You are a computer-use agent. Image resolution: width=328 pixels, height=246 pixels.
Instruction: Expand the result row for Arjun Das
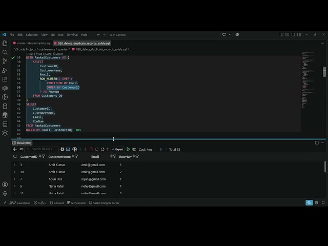14,179
